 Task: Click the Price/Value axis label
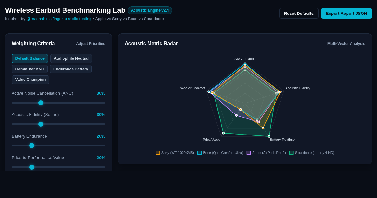pos(211,140)
